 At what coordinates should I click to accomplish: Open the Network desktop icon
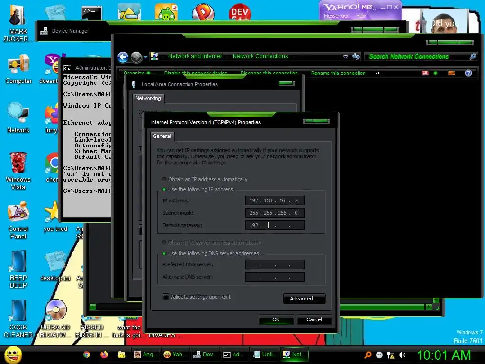point(18,118)
